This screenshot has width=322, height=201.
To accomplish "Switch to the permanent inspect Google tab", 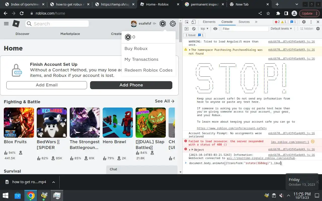I will [x=205, y=4].
